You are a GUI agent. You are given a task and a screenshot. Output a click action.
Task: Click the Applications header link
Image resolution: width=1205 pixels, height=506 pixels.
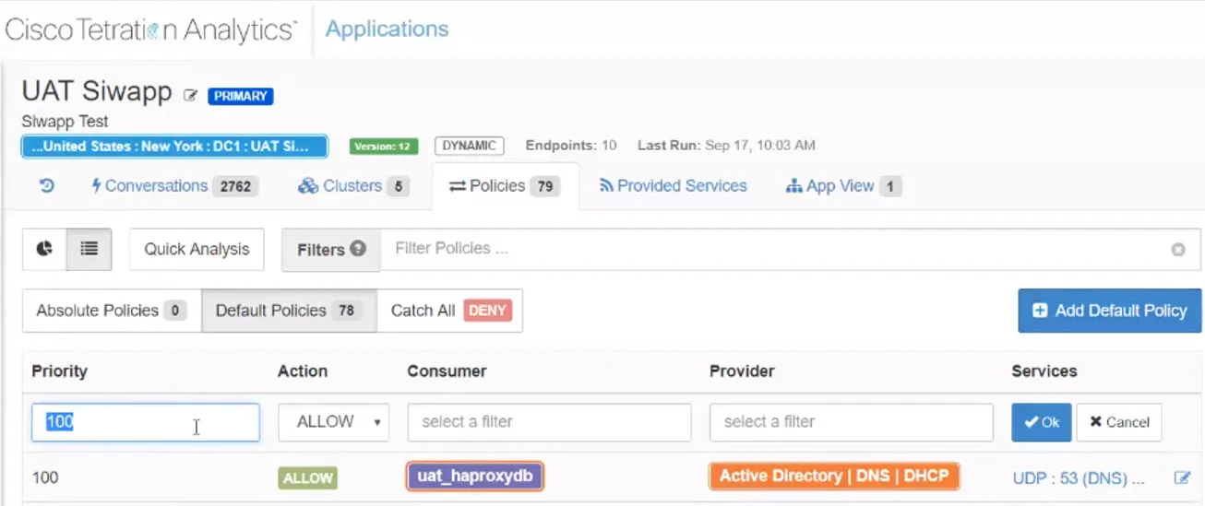(388, 29)
